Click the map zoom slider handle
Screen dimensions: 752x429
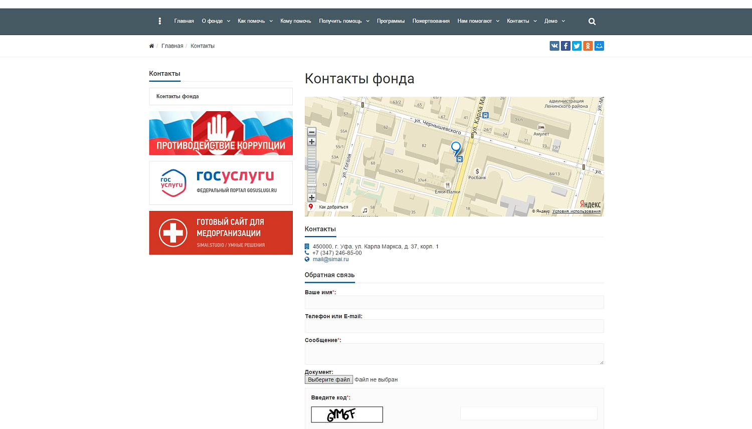(x=312, y=186)
